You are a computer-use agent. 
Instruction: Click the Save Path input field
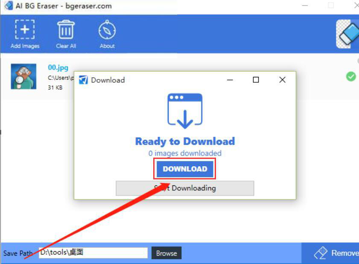click(x=93, y=253)
